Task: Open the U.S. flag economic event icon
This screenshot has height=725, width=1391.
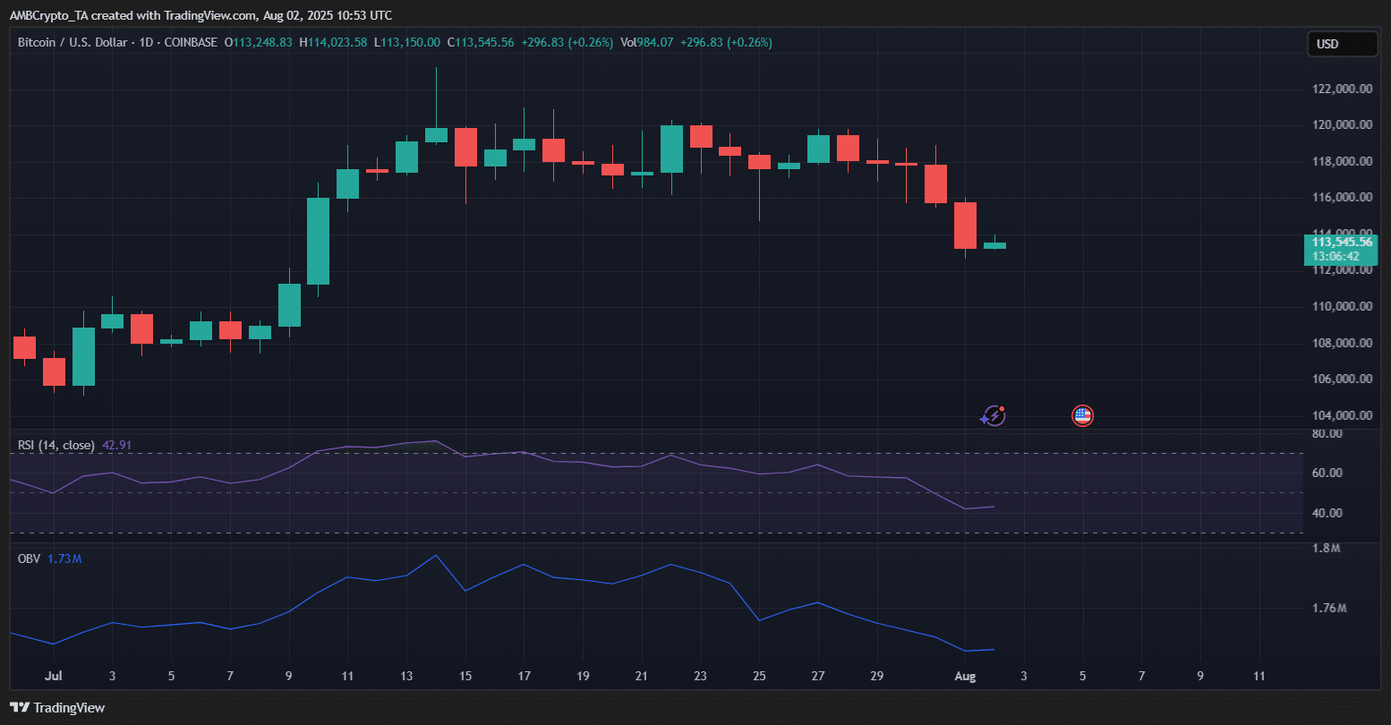Action: pos(1082,415)
